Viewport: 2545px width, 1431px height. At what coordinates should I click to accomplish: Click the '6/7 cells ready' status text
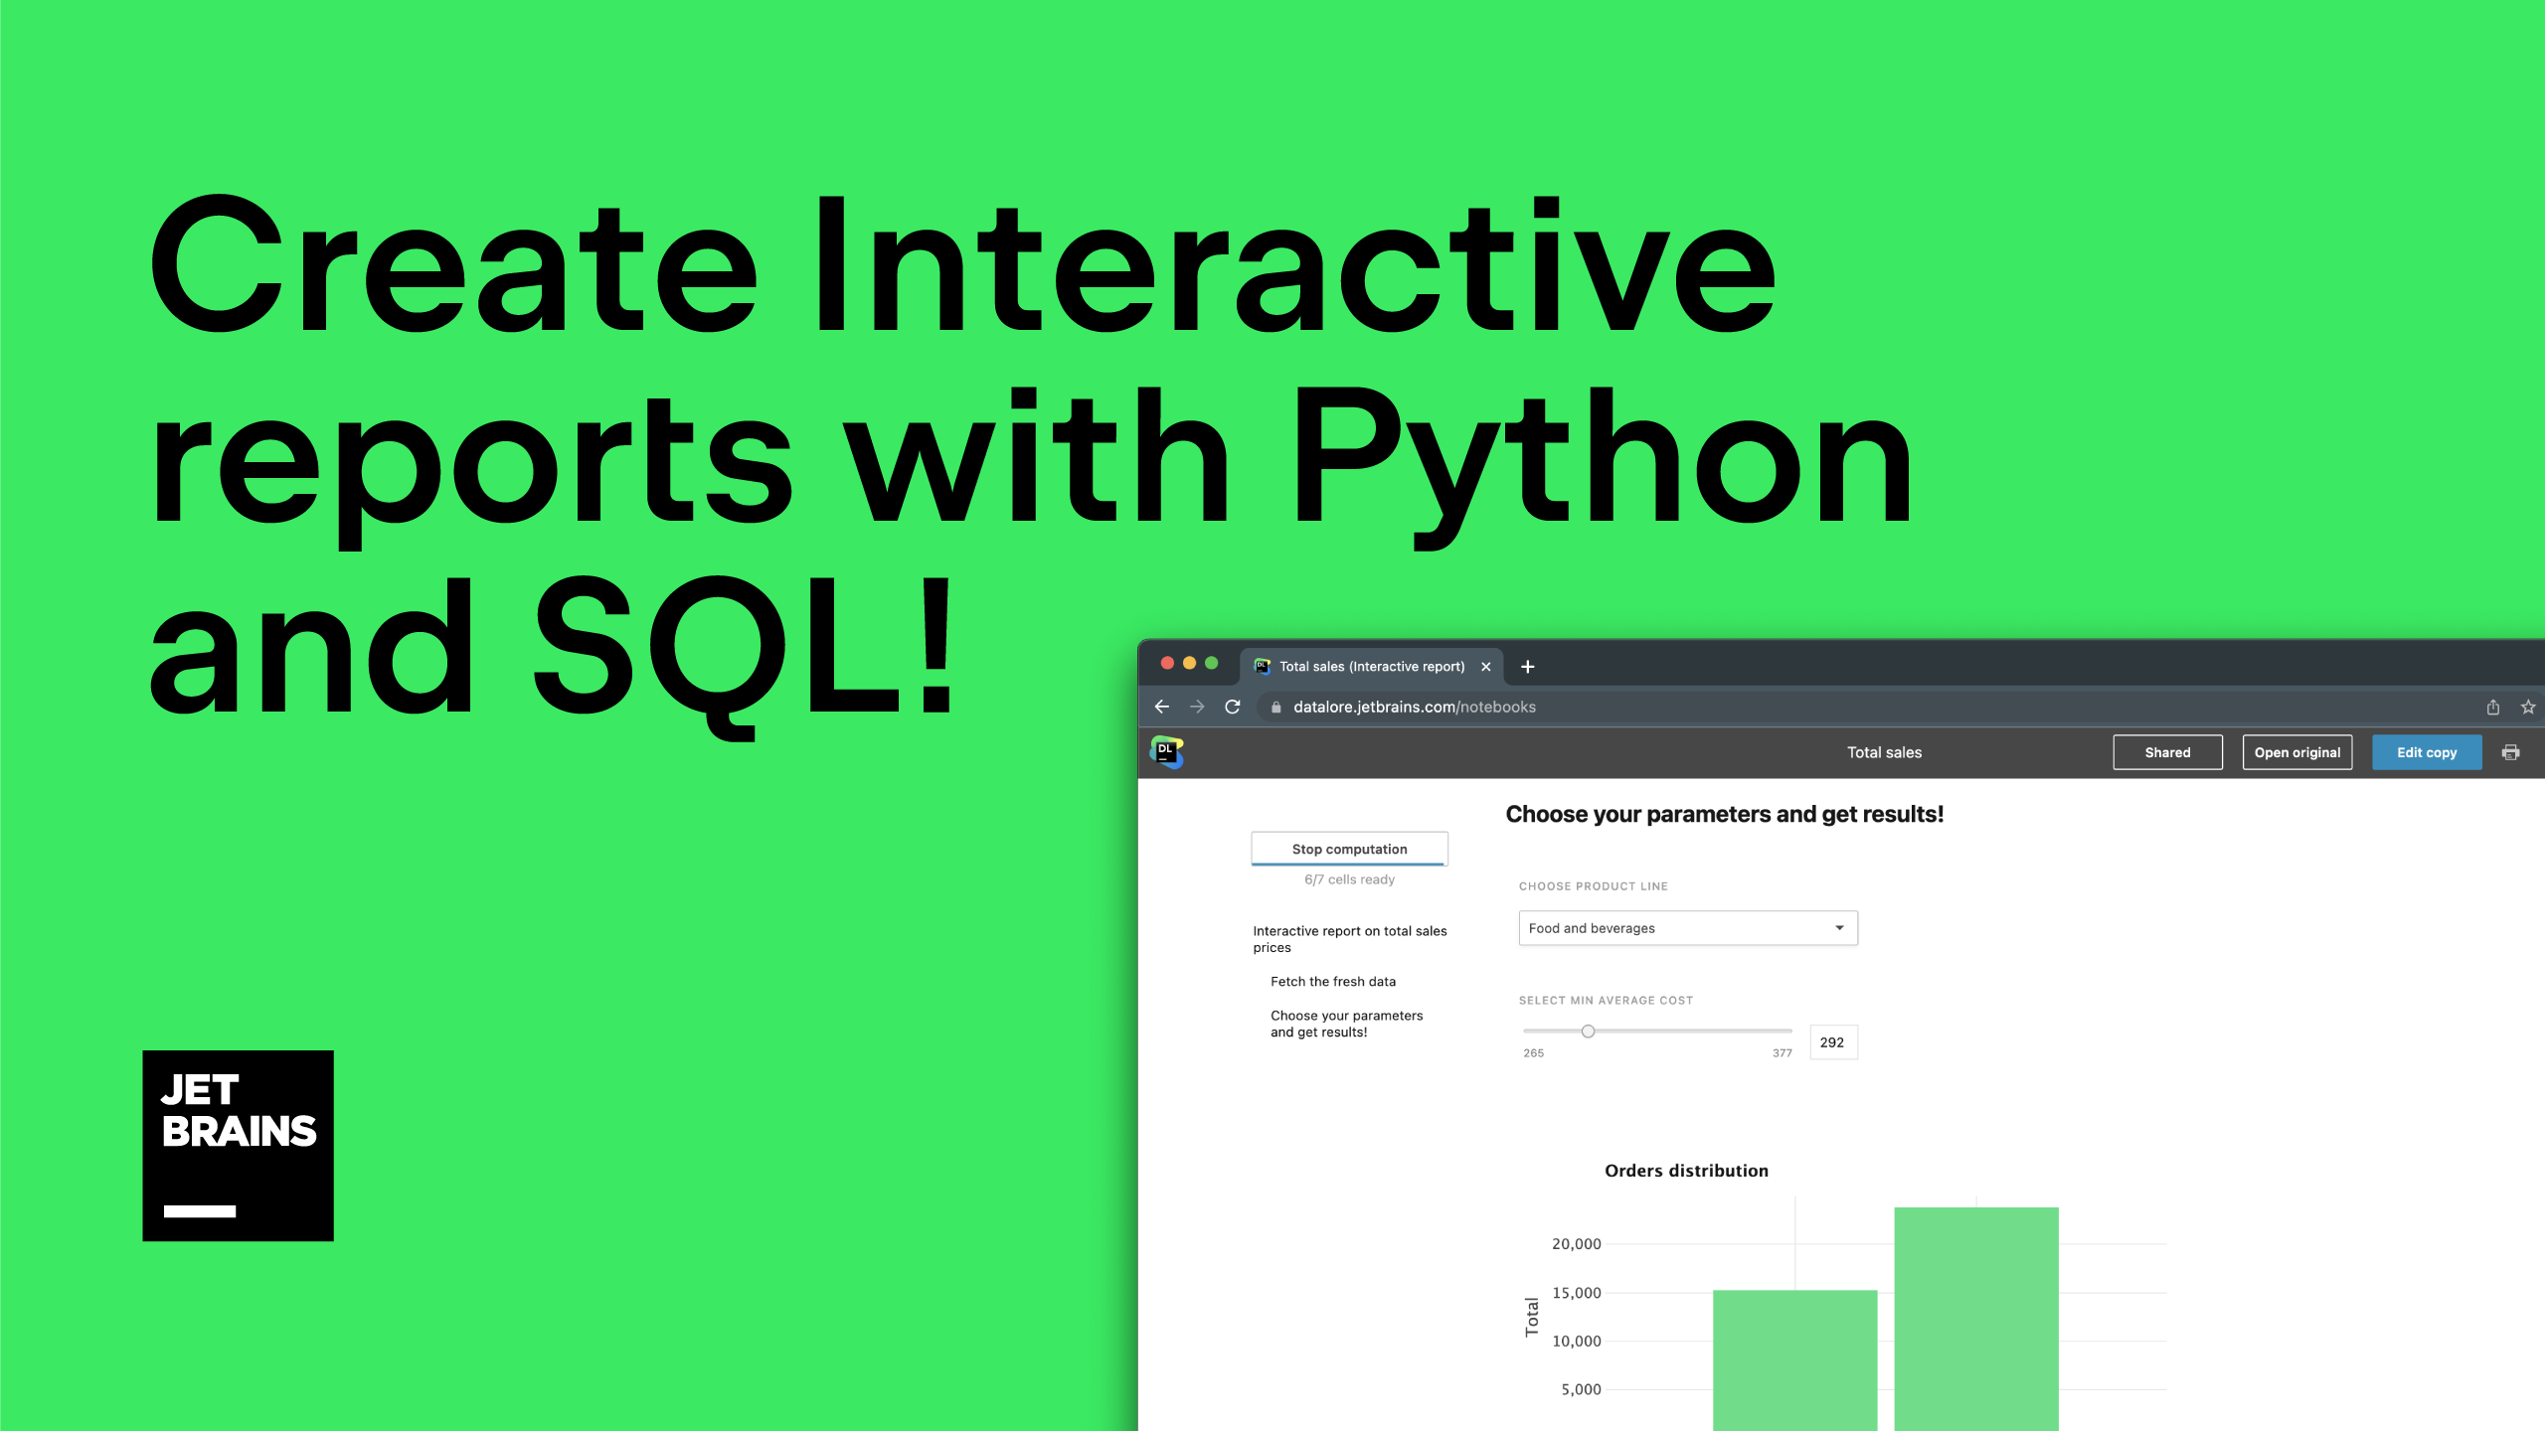(x=1349, y=879)
